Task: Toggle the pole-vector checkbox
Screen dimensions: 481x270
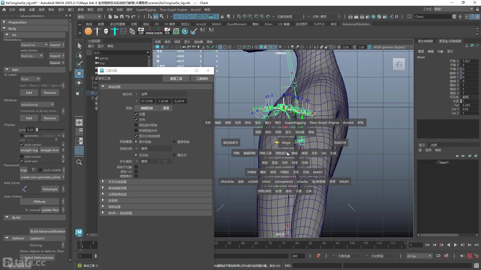Action: (x=22, y=144)
